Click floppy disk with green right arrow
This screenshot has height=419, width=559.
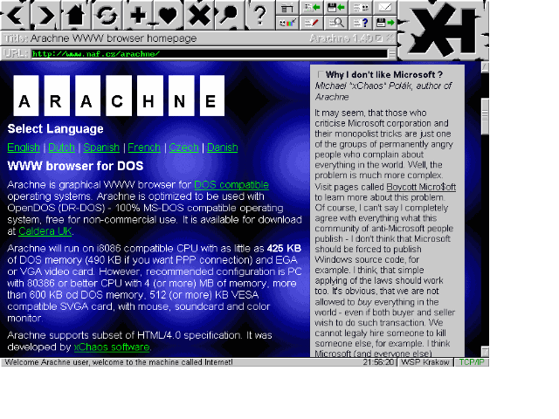pos(385,23)
